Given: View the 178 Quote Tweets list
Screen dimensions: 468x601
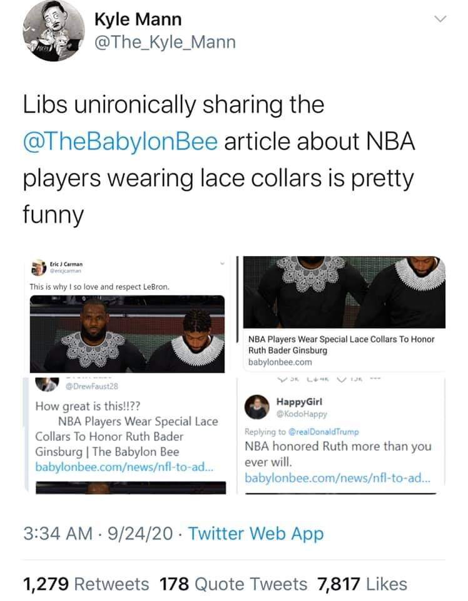Looking at the screenshot, I should (233, 584).
